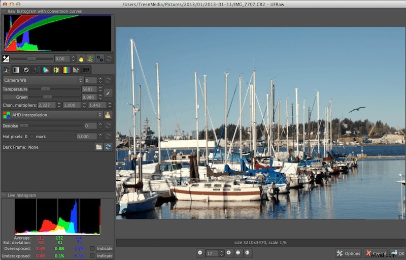
Task: Open the AHD interpolation dropdown
Action: click(57, 115)
